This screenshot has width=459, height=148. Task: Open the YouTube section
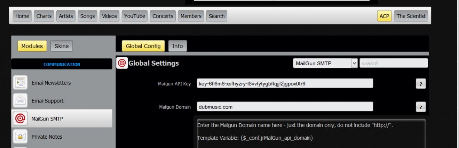[134, 16]
